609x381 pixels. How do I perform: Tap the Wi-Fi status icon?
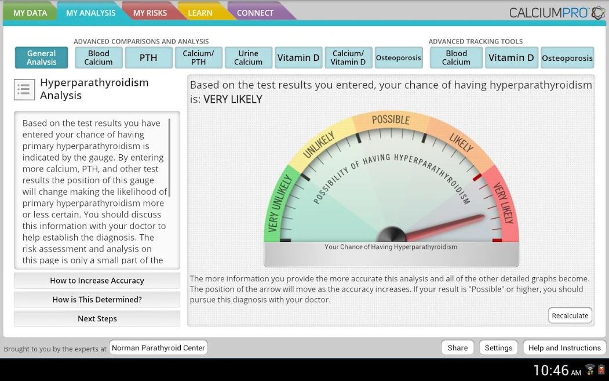[590, 370]
